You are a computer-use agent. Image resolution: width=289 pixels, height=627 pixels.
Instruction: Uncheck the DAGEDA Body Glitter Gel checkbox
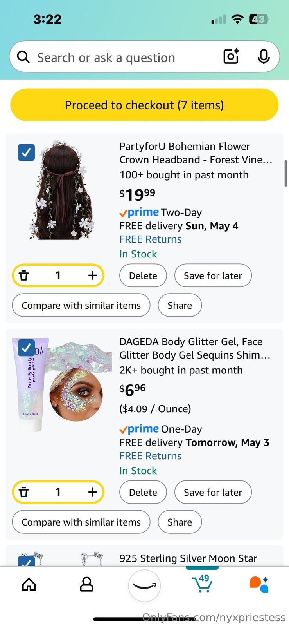coord(26,348)
